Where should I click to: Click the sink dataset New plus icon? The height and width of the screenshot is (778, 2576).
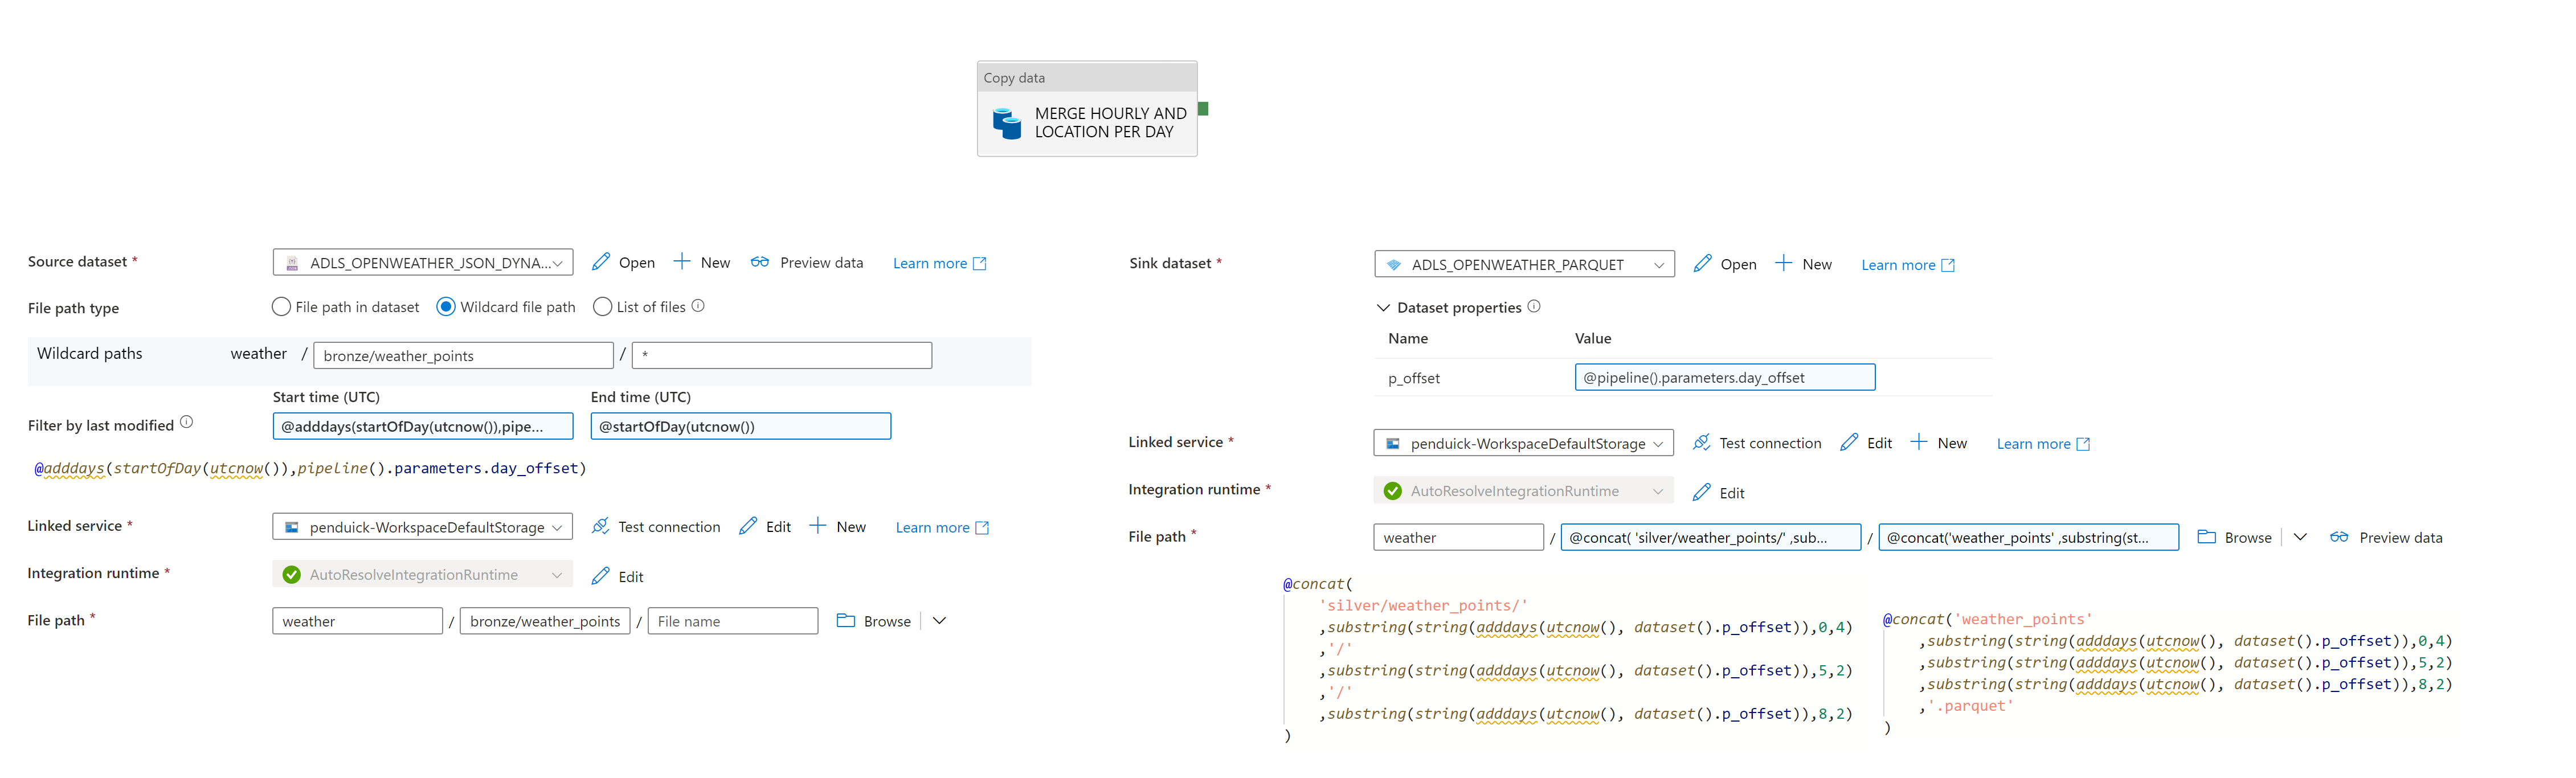(x=1783, y=264)
